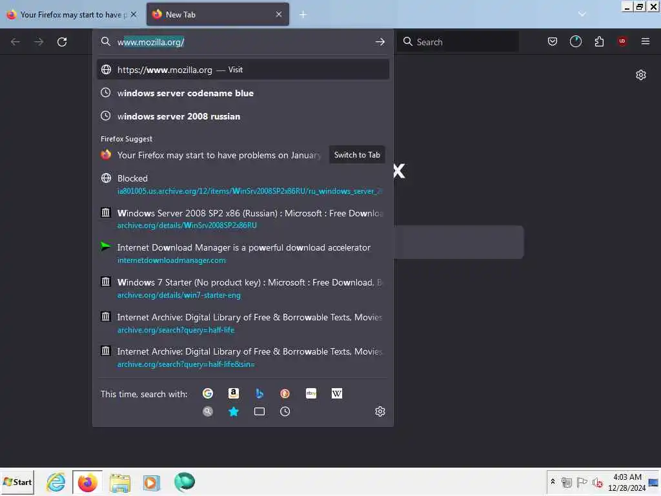Select the Blocked archive.org suggestion
Viewport: 661px width, 496px height.
(243, 184)
